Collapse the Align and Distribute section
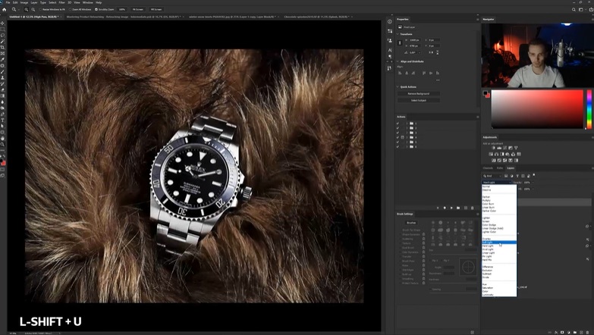Image resolution: width=594 pixels, height=335 pixels. point(398,61)
